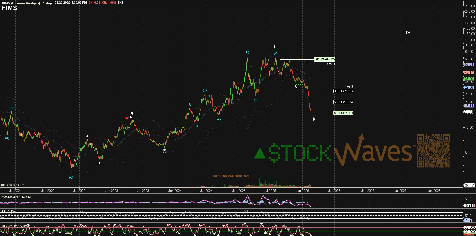
Task: Click the 50.0%(19.95) retracement label
Action: [x=343, y=102]
